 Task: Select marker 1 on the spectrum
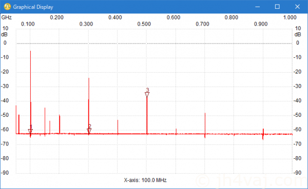click(x=30, y=131)
